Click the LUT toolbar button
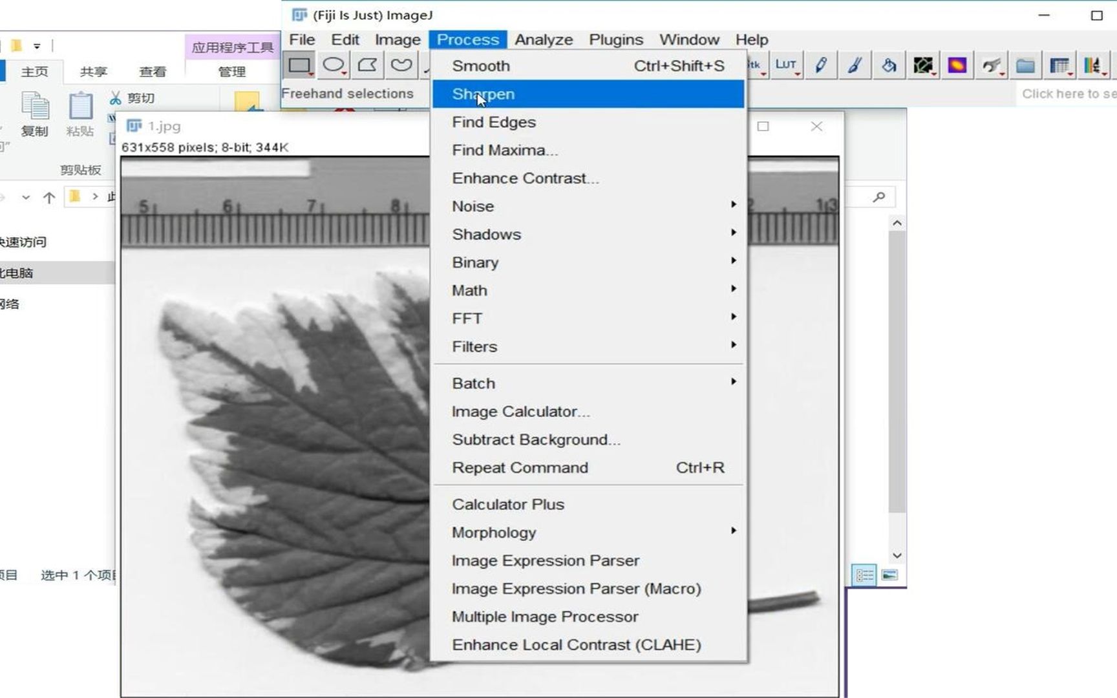 (x=787, y=65)
